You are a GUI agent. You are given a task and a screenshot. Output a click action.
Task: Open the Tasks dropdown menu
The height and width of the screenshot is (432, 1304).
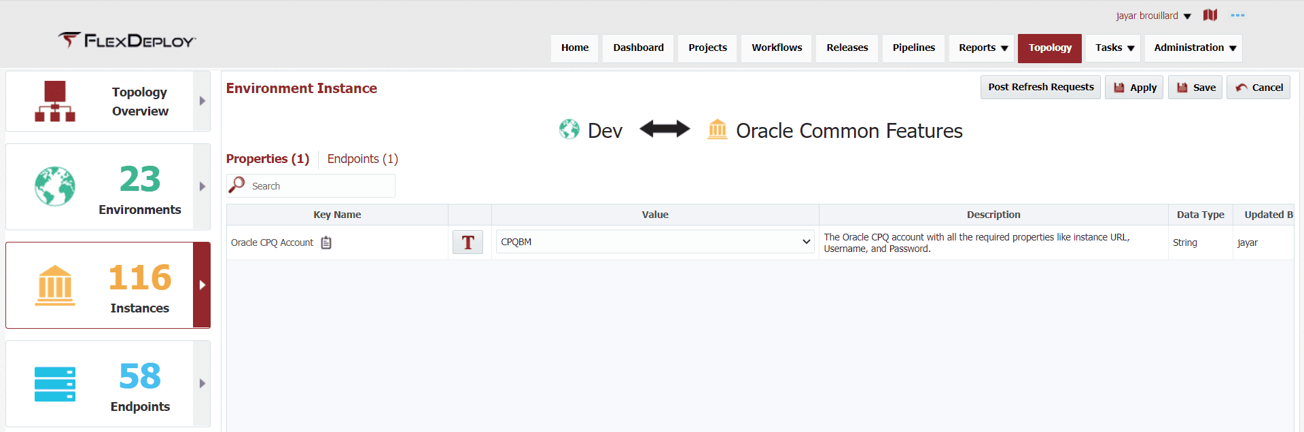1113,48
